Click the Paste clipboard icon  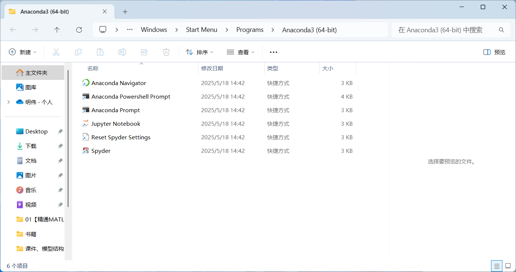click(x=100, y=52)
